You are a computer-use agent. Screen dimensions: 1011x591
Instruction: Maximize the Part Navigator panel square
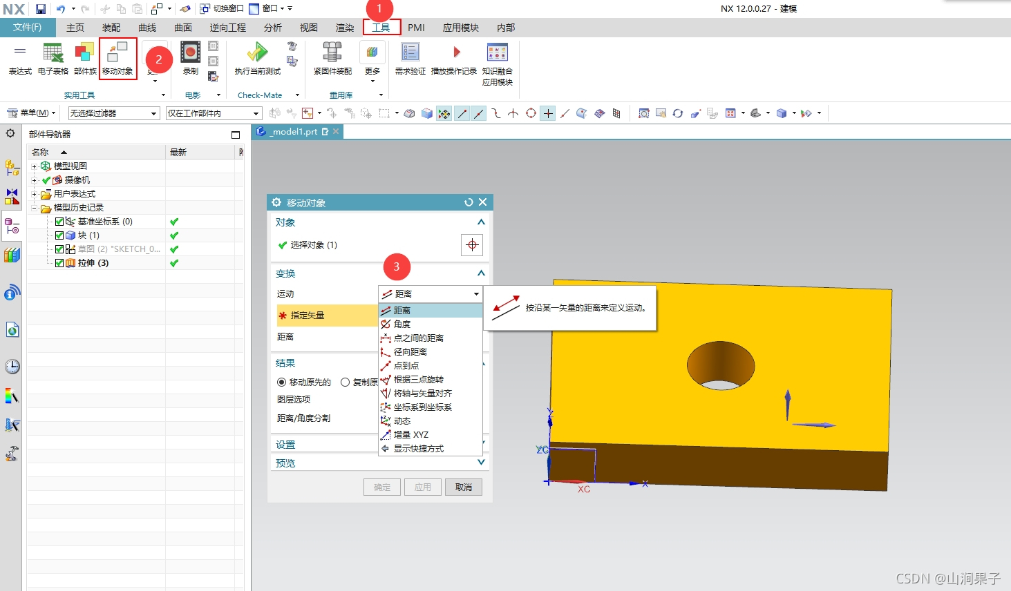[x=236, y=135]
